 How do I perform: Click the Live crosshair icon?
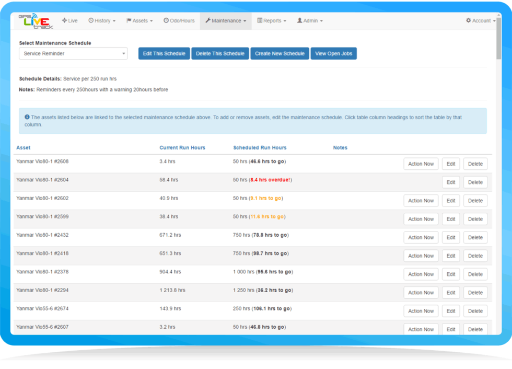click(64, 20)
